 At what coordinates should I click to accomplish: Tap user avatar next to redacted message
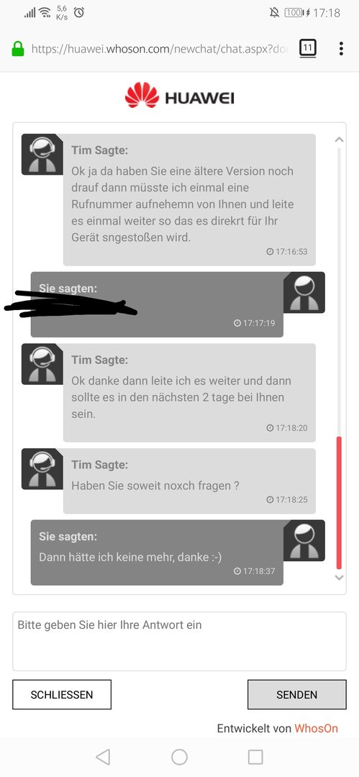coord(304,292)
